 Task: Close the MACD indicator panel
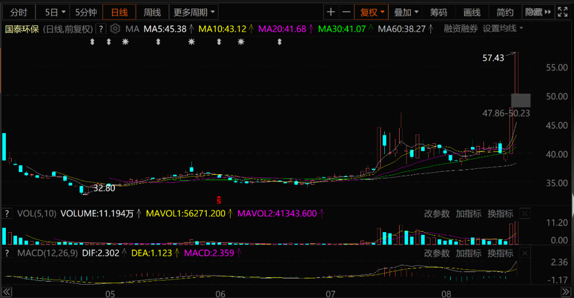tap(525, 253)
